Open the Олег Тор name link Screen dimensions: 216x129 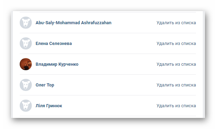45,85
